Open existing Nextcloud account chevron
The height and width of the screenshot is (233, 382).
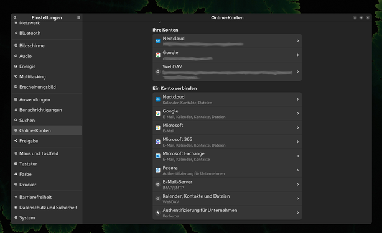[x=298, y=41]
